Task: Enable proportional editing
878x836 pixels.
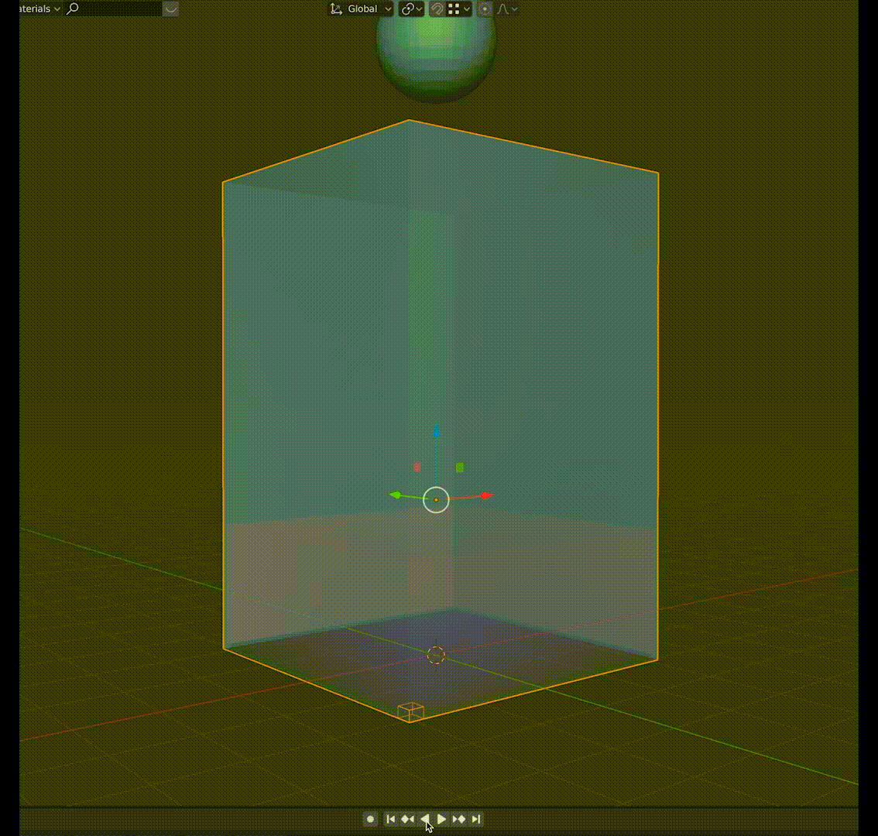Action: click(485, 9)
